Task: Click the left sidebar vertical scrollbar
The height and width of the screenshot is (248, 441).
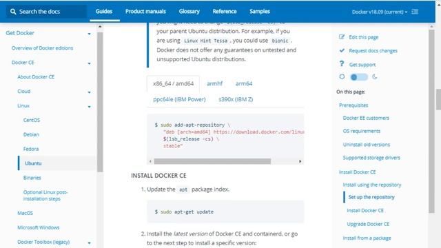Action: tap(100, 102)
